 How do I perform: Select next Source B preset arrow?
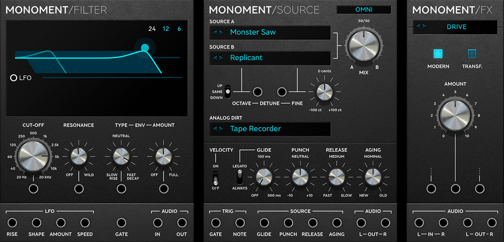(x=221, y=58)
